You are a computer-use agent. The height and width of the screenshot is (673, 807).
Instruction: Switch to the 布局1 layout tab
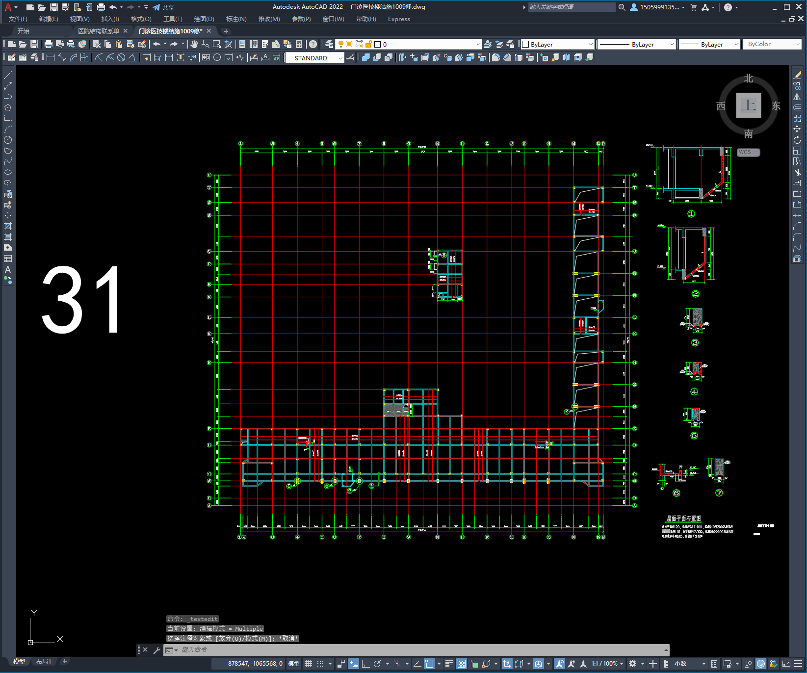[x=44, y=662]
